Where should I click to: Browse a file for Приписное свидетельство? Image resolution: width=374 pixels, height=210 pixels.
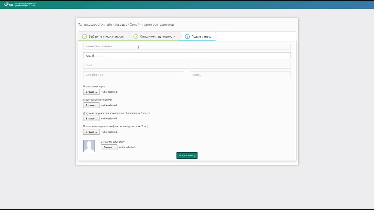click(91, 132)
